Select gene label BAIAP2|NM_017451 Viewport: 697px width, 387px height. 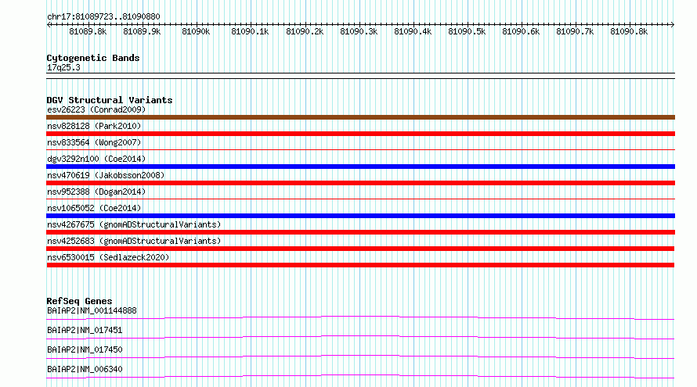click(x=85, y=330)
